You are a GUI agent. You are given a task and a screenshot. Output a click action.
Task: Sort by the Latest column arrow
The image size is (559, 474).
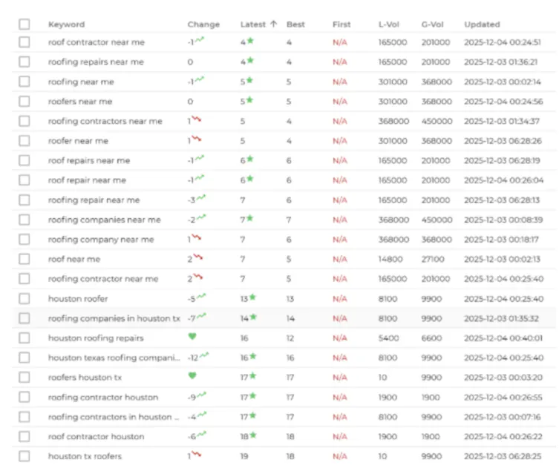[273, 24]
